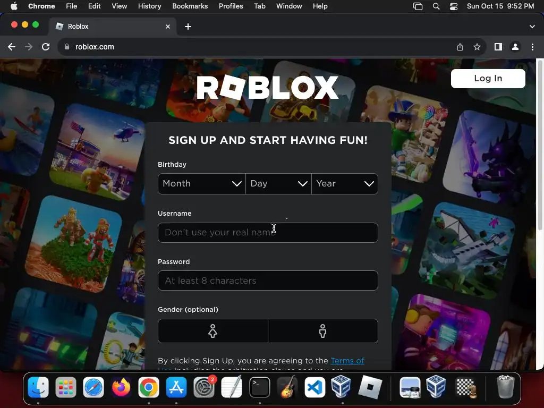The image size is (544, 408).
Task: Open the Day birthday dropdown
Action: tap(278, 183)
